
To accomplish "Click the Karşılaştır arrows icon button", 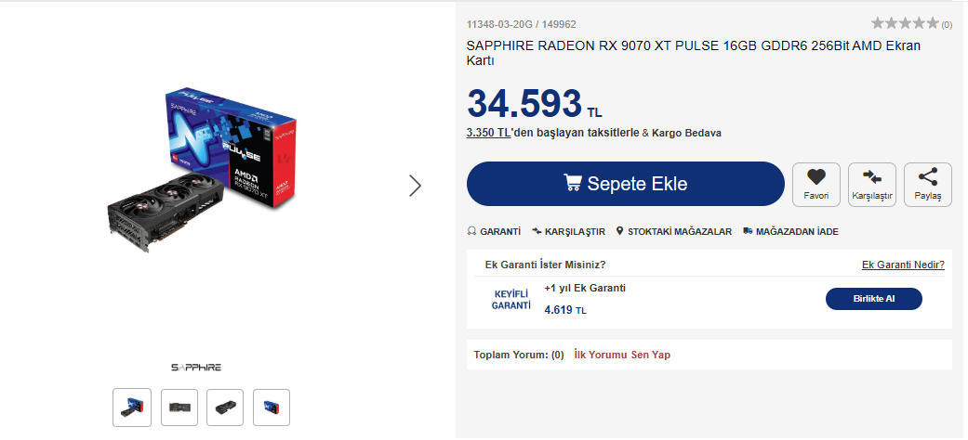I will click(x=872, y=176).
